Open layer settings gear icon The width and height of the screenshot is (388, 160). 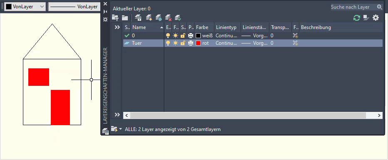[x=376, y=18]
